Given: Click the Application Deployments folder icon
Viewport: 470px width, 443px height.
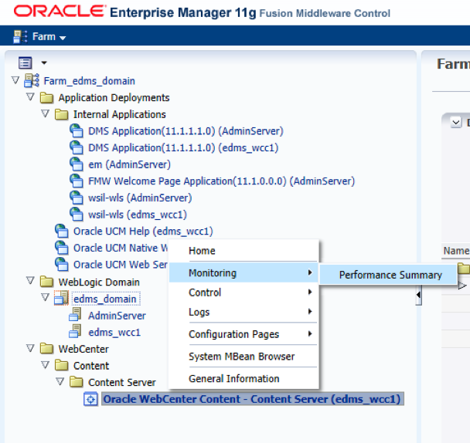Looking at the screenshot, I should [x=46, y=97].
